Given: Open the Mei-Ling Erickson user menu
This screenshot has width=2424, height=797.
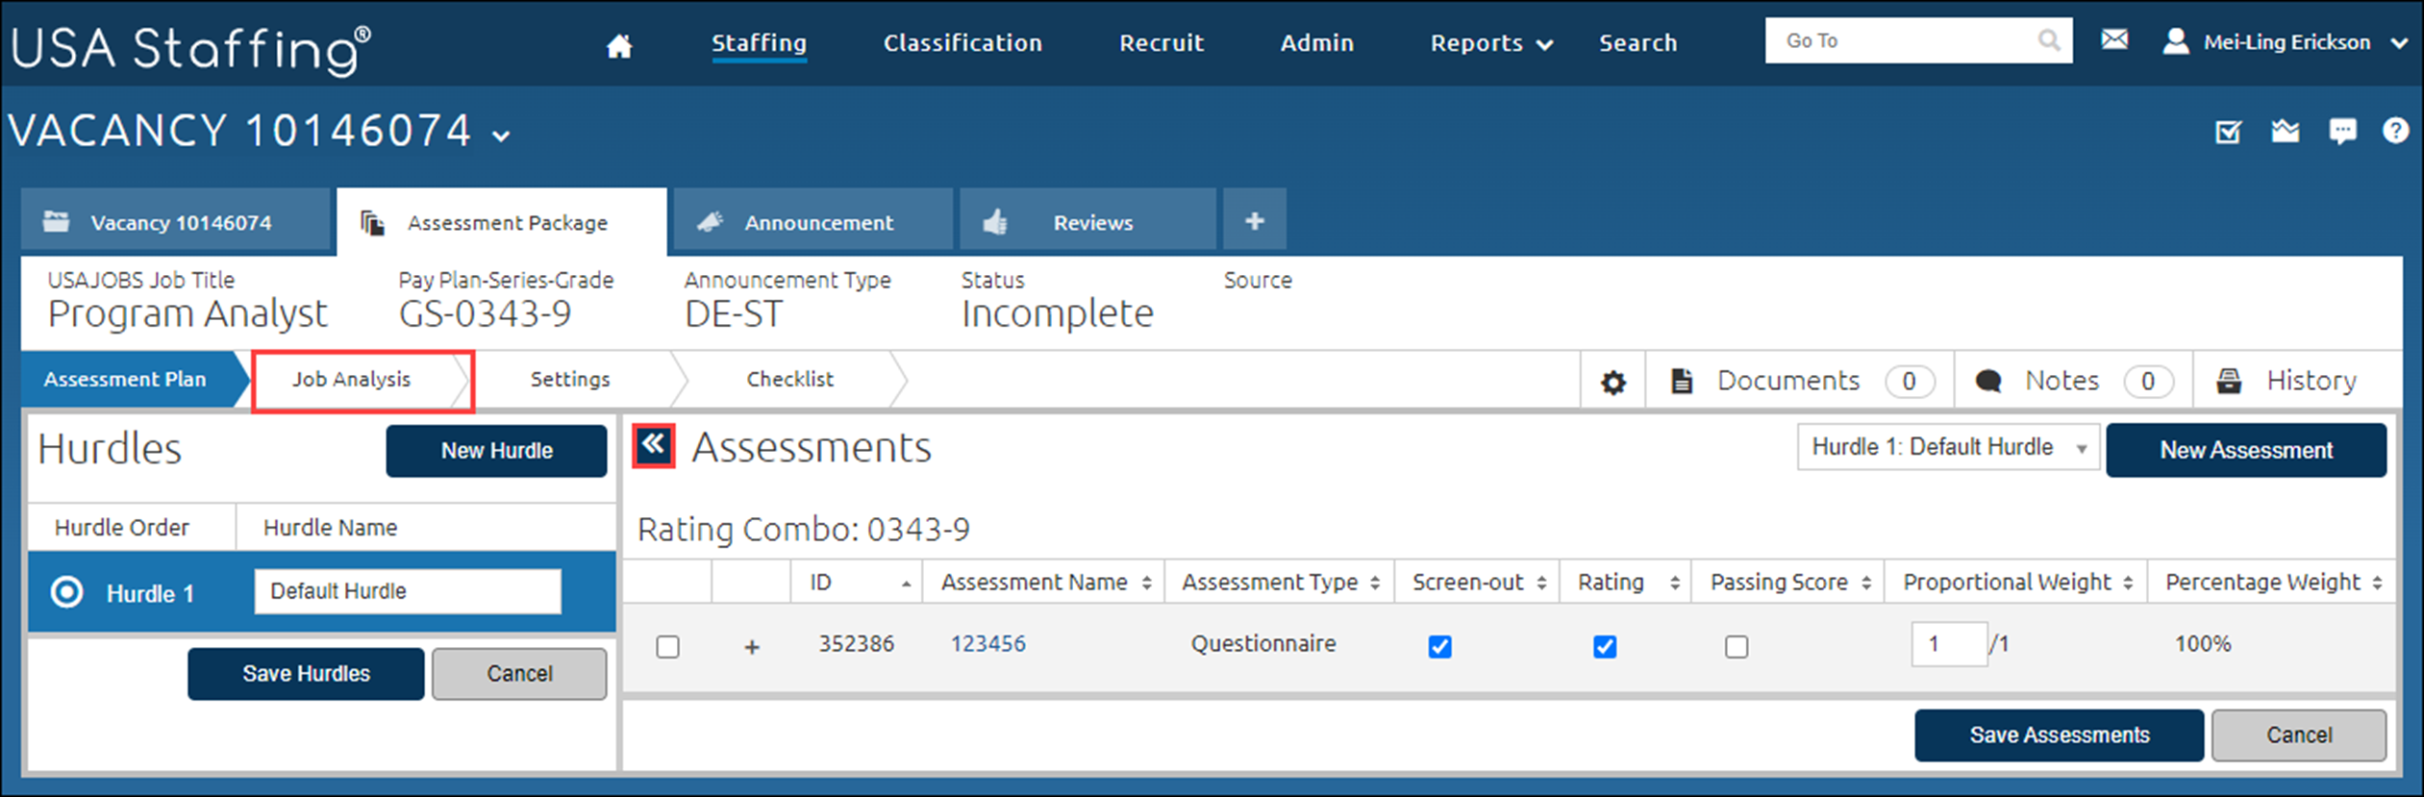Looking at the screenshot, I should [2285, 42].
